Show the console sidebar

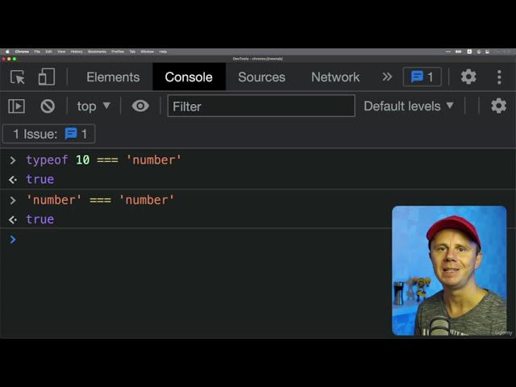16,106
